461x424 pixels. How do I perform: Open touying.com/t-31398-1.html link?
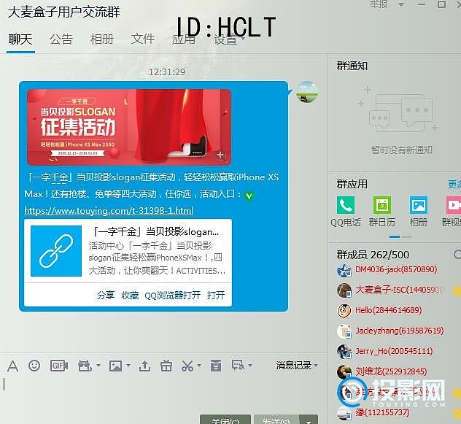(109, 211)
